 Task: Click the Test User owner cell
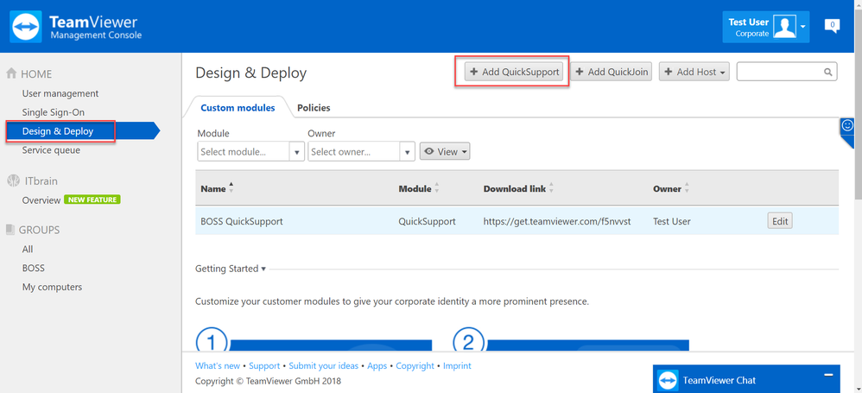click(x=672, y=221)
